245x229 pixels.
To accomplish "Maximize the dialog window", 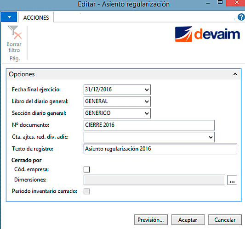I will (x=220, y=2).
